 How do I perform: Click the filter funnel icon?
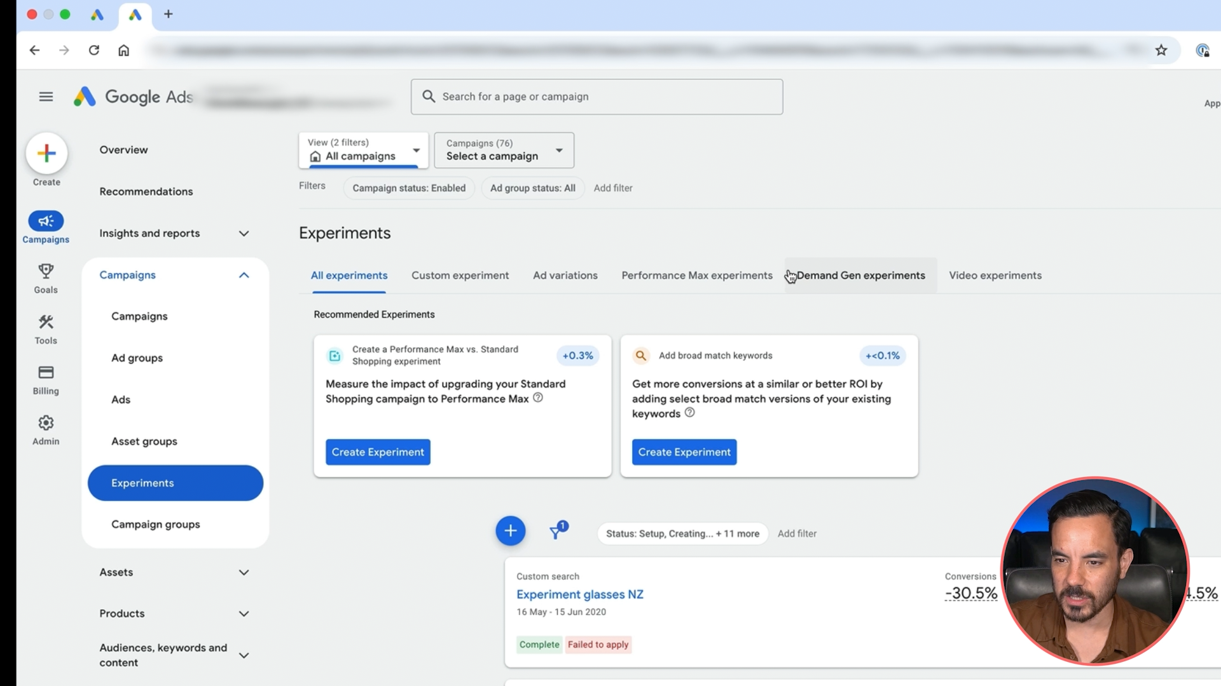(x=556, y=532)
